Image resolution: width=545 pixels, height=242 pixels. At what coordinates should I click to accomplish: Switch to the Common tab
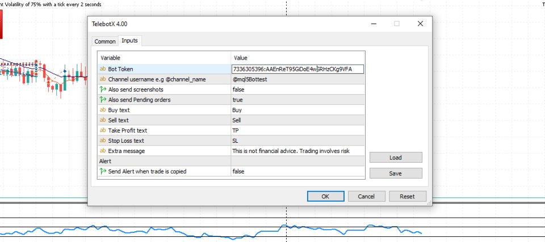[105, 41]
